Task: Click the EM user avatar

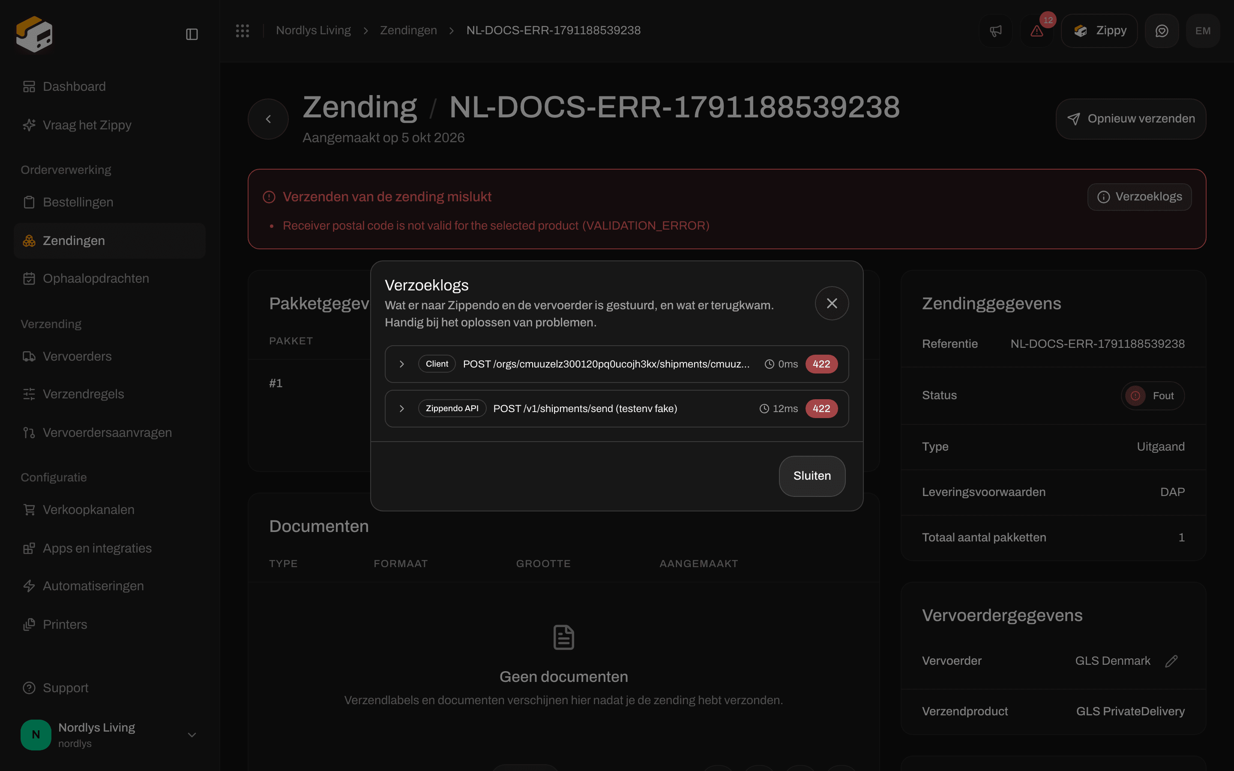Action: click(x=1203, y=30)
